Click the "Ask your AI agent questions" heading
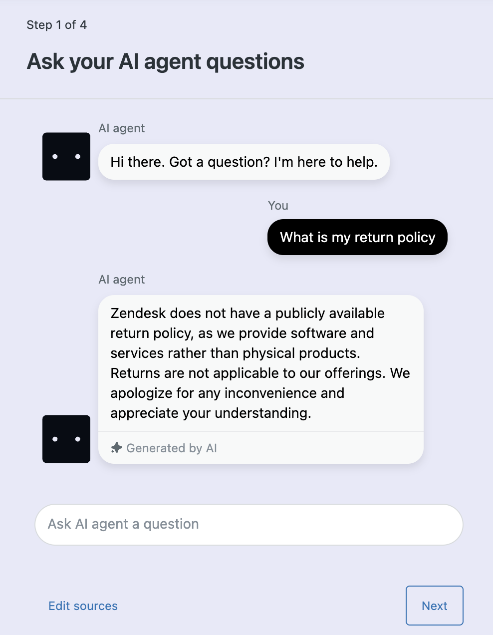 [x=165, y=61]
